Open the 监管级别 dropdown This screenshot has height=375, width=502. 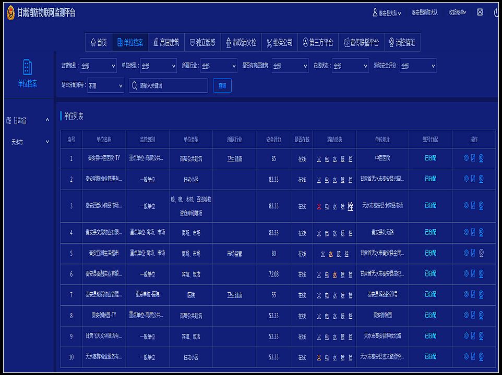coord(99,66)
